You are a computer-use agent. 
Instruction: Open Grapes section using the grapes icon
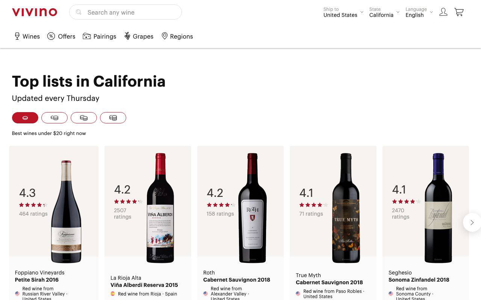(x=127, y=36)
